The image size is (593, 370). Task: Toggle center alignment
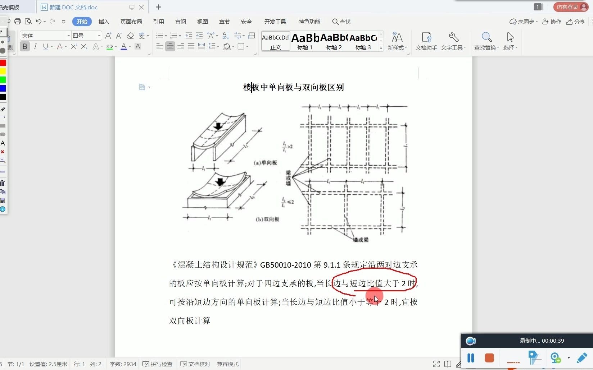coord(170,46)
